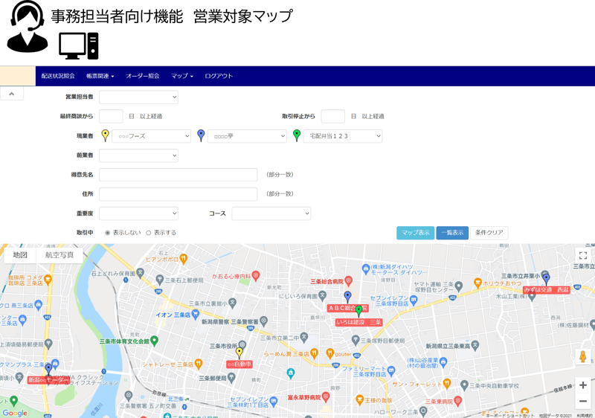
Task: Click the みずほ交通 西潟 red label
Action: 547,290
